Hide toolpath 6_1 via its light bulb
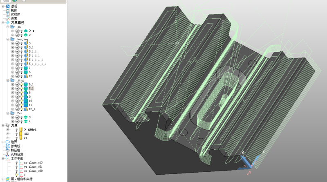 pos(22,84)
